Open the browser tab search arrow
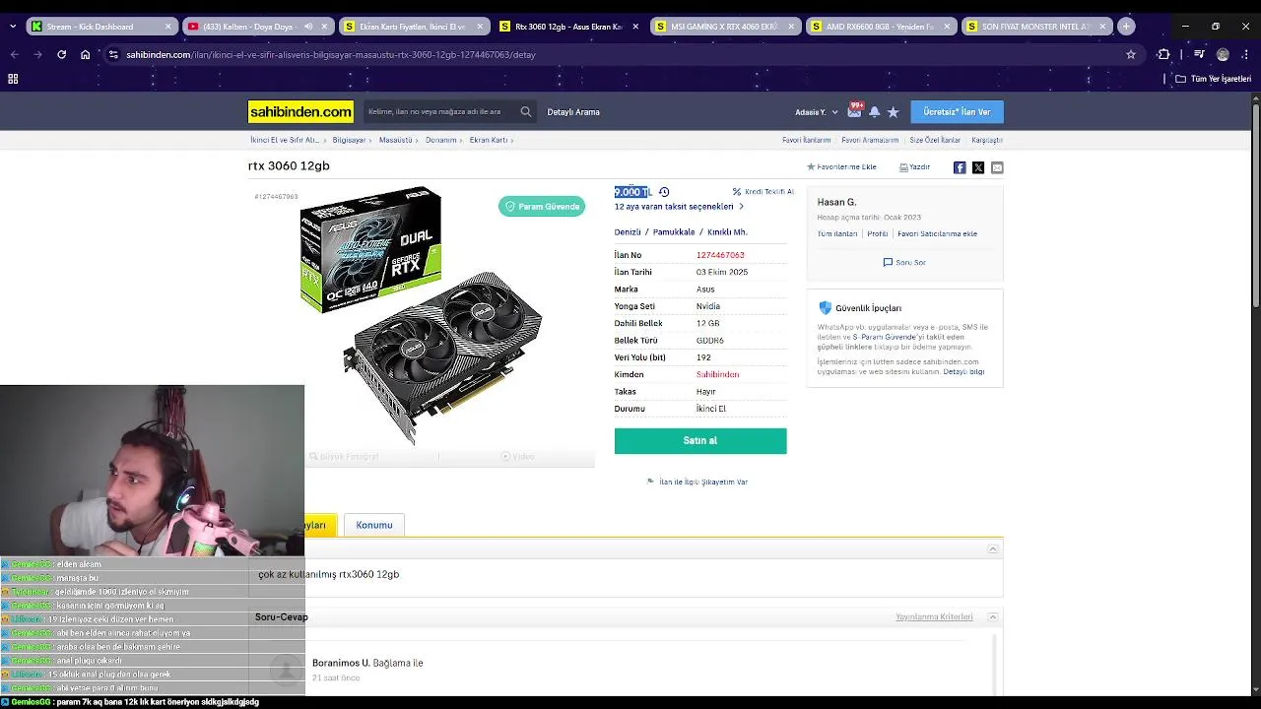1261x709 pixels. pyautogui.click(x=12, y=27)
